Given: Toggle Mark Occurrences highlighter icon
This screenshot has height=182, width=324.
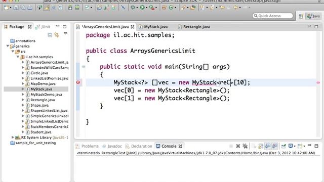Looking at the screenshot, I should tap(47, 8).
